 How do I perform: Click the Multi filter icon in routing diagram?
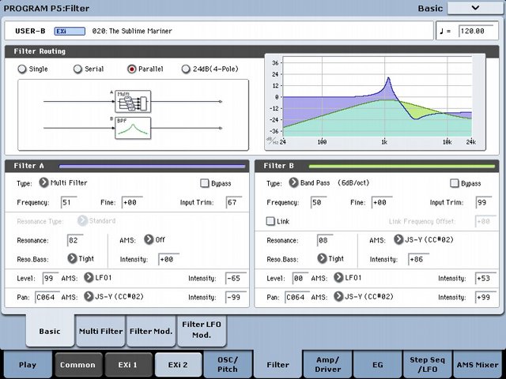tap(132, 100)
